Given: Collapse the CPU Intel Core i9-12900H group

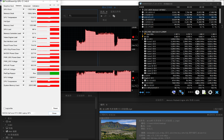Looking at the screenshot, I should pos(140,32).
